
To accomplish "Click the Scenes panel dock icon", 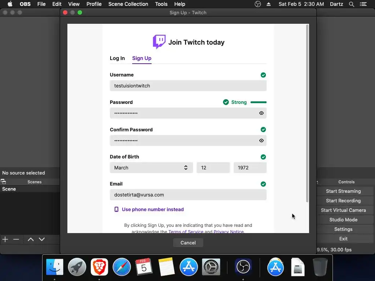I will [x=3, y=181].
